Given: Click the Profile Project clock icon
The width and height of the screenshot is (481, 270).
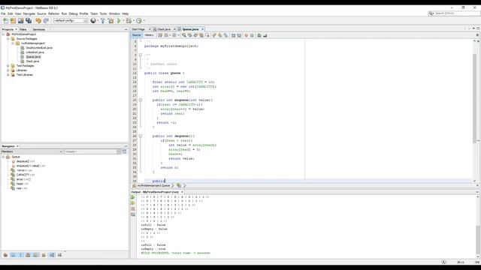Looking at the screenshot, I should click(x=139, y=20).
